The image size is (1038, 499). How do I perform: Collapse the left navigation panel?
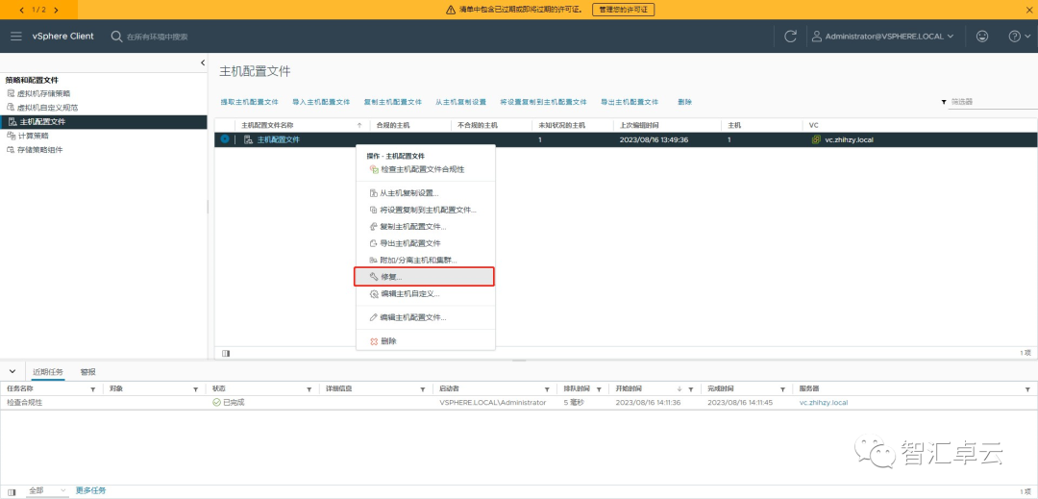[x=203, y=62]
